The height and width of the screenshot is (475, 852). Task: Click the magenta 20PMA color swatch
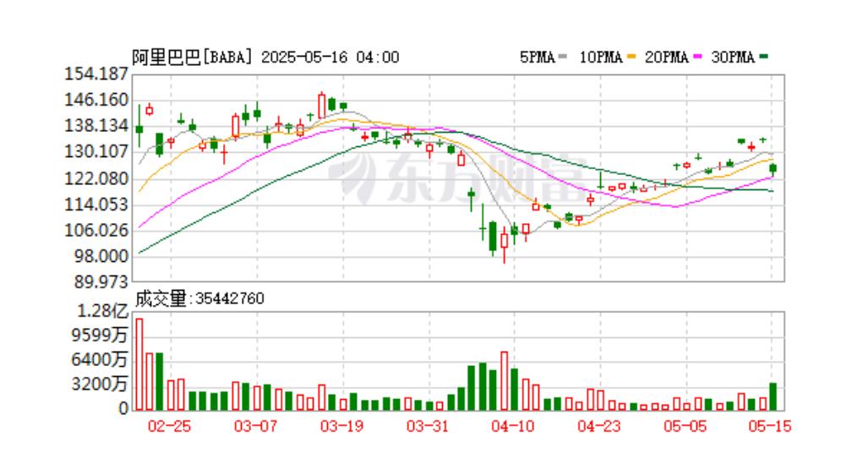click(697, 56)
